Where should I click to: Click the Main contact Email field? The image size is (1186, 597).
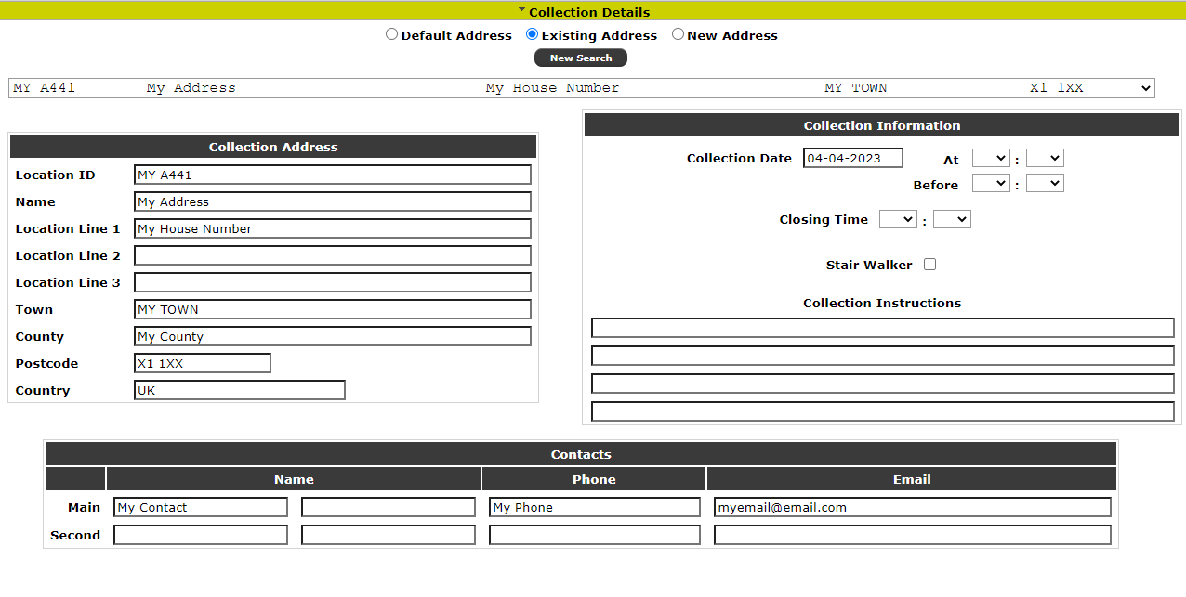tap(913, 507)
